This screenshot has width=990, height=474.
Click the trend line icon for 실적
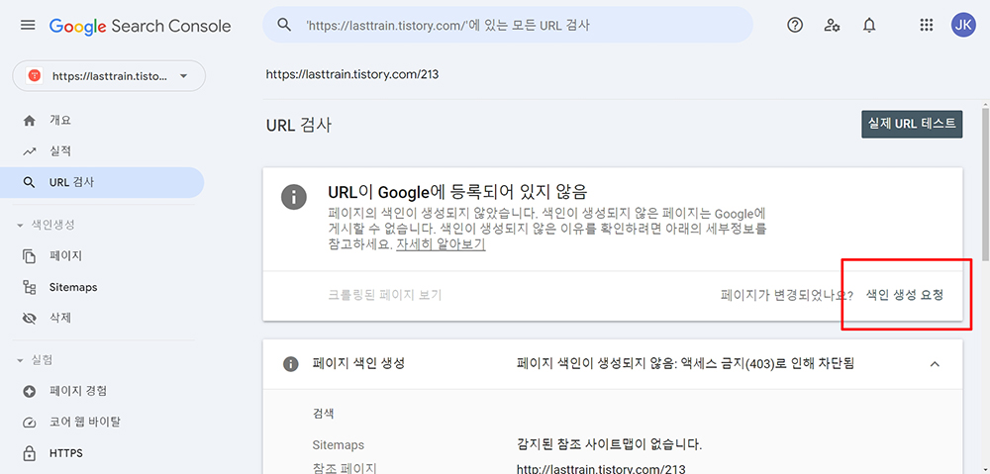29,151
